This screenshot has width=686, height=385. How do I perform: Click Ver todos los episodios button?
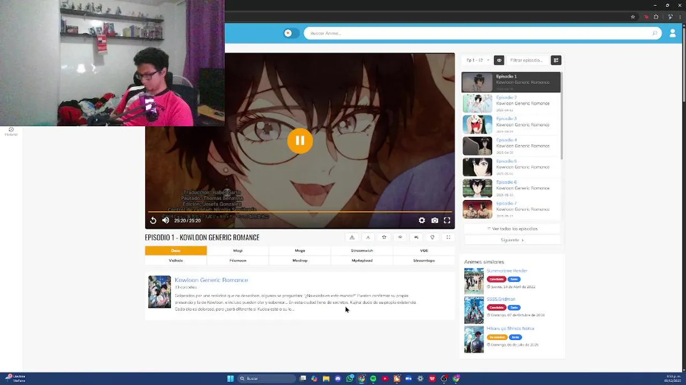click(x=512, y=229)
